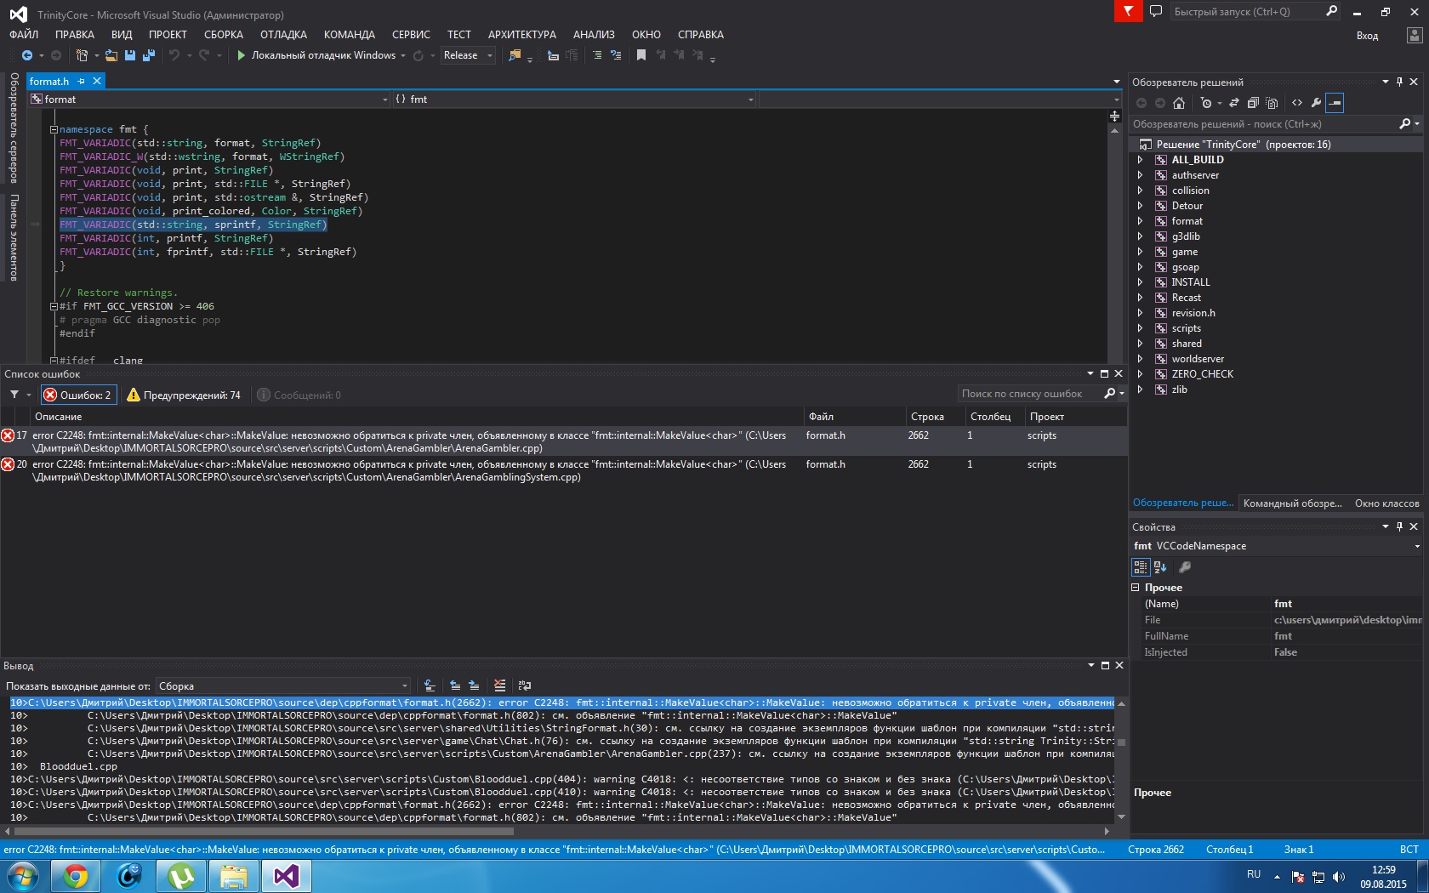Click the Clear All icon in Output panel

[x=499, y=685]
